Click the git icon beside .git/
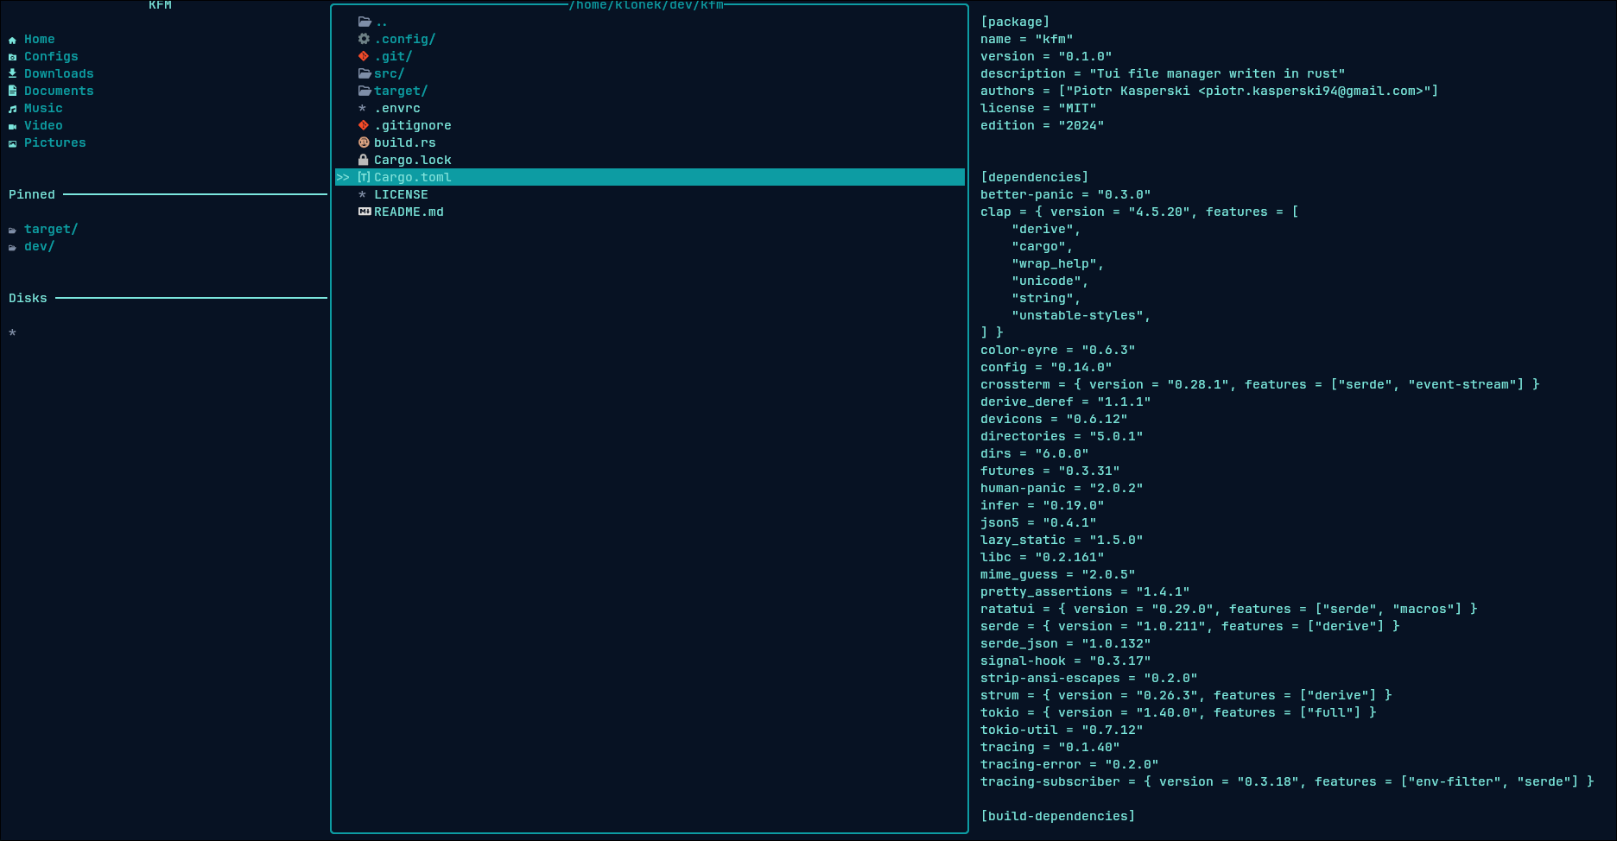 [364, 56]
